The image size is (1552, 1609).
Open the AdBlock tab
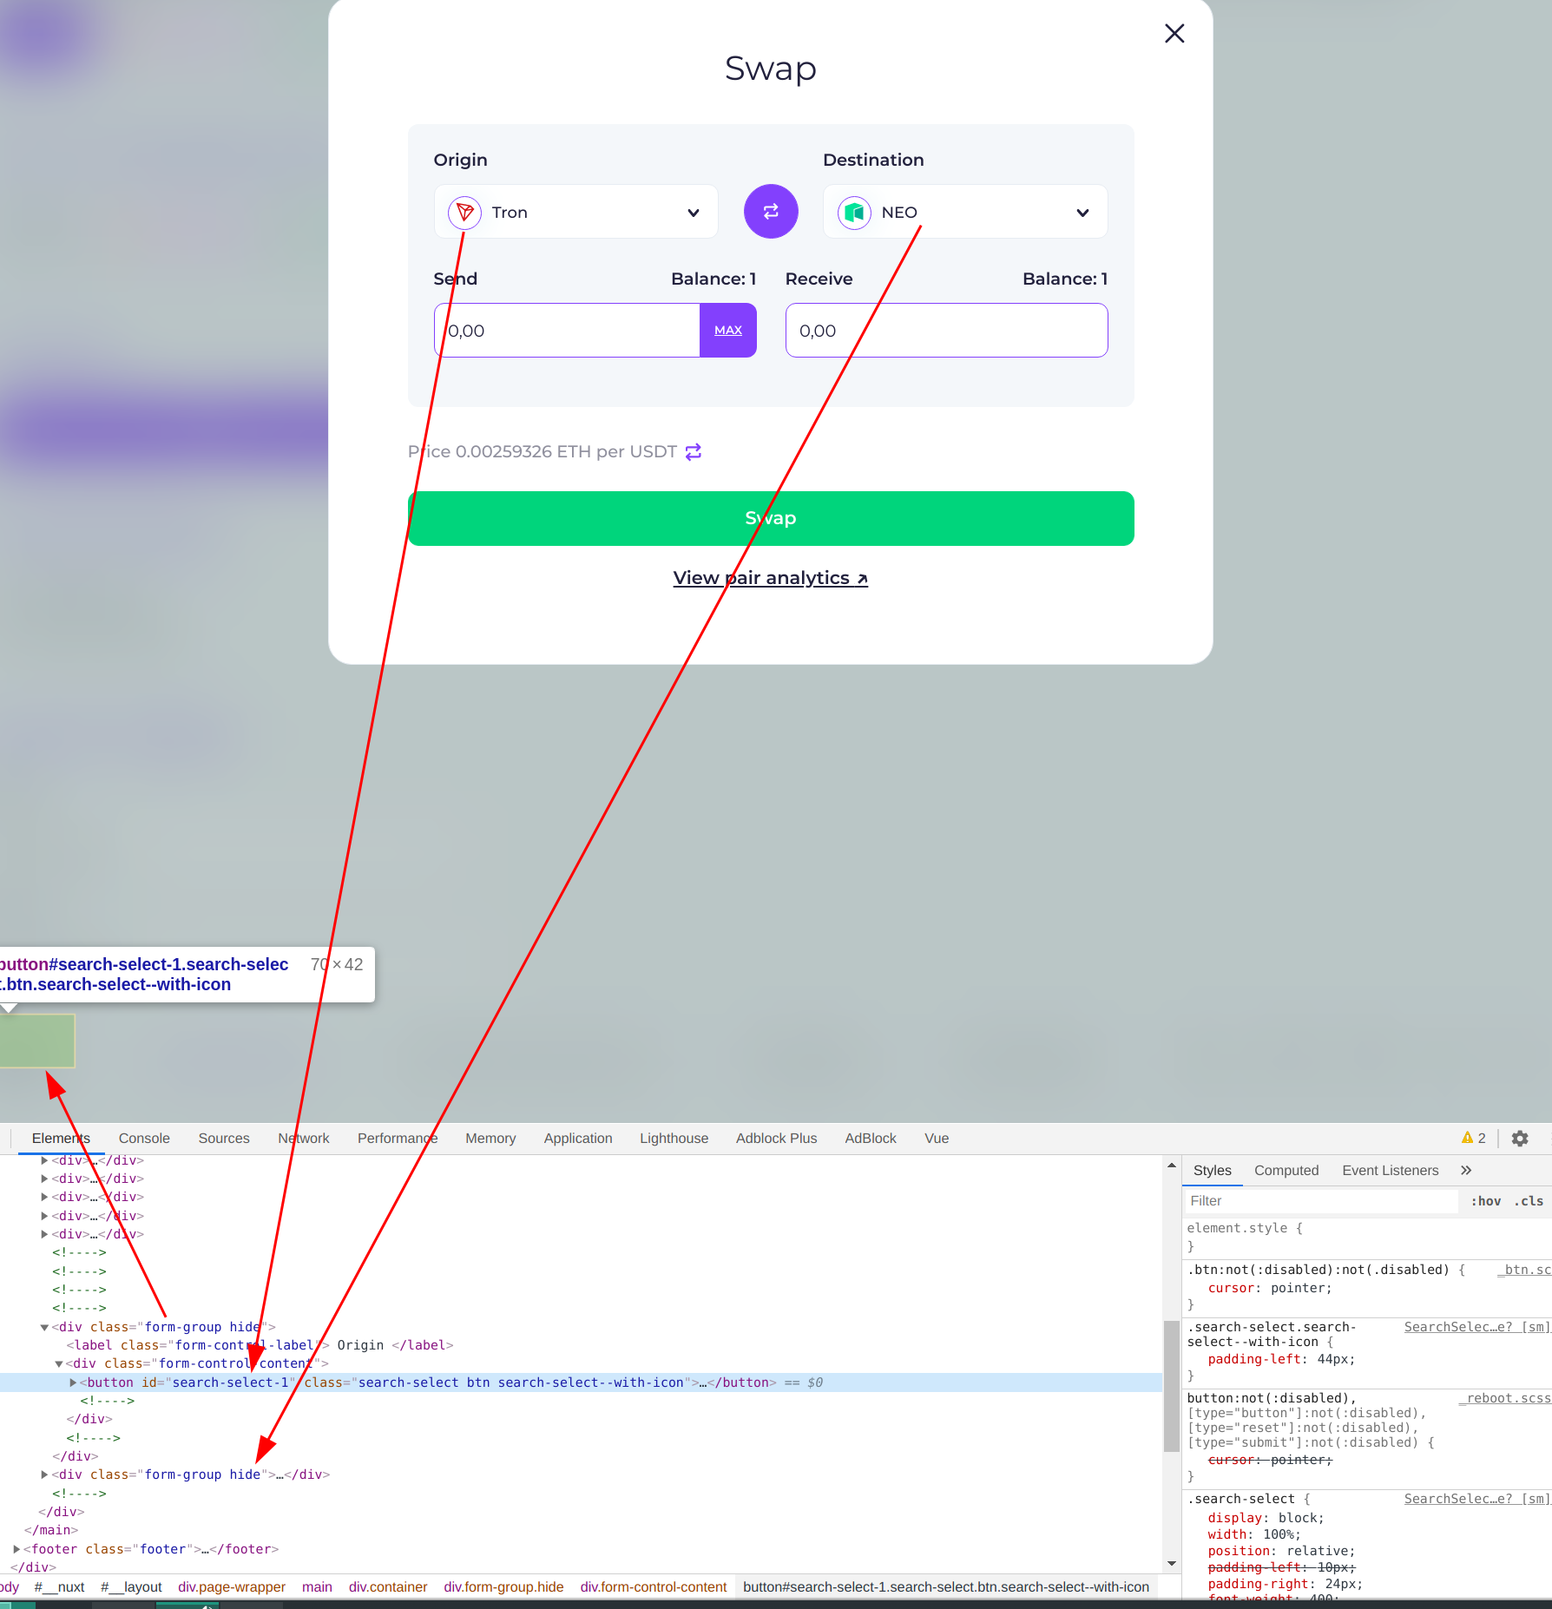(871, 1139)
